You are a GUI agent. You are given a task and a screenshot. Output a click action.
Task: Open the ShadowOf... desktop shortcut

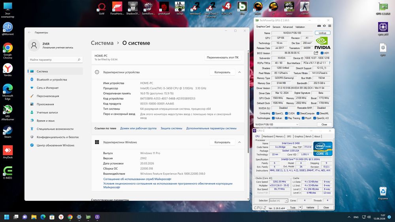coord(133,8)
